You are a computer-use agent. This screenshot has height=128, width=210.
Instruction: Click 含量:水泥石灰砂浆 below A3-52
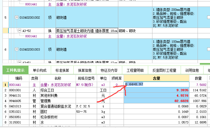[71, 36]
